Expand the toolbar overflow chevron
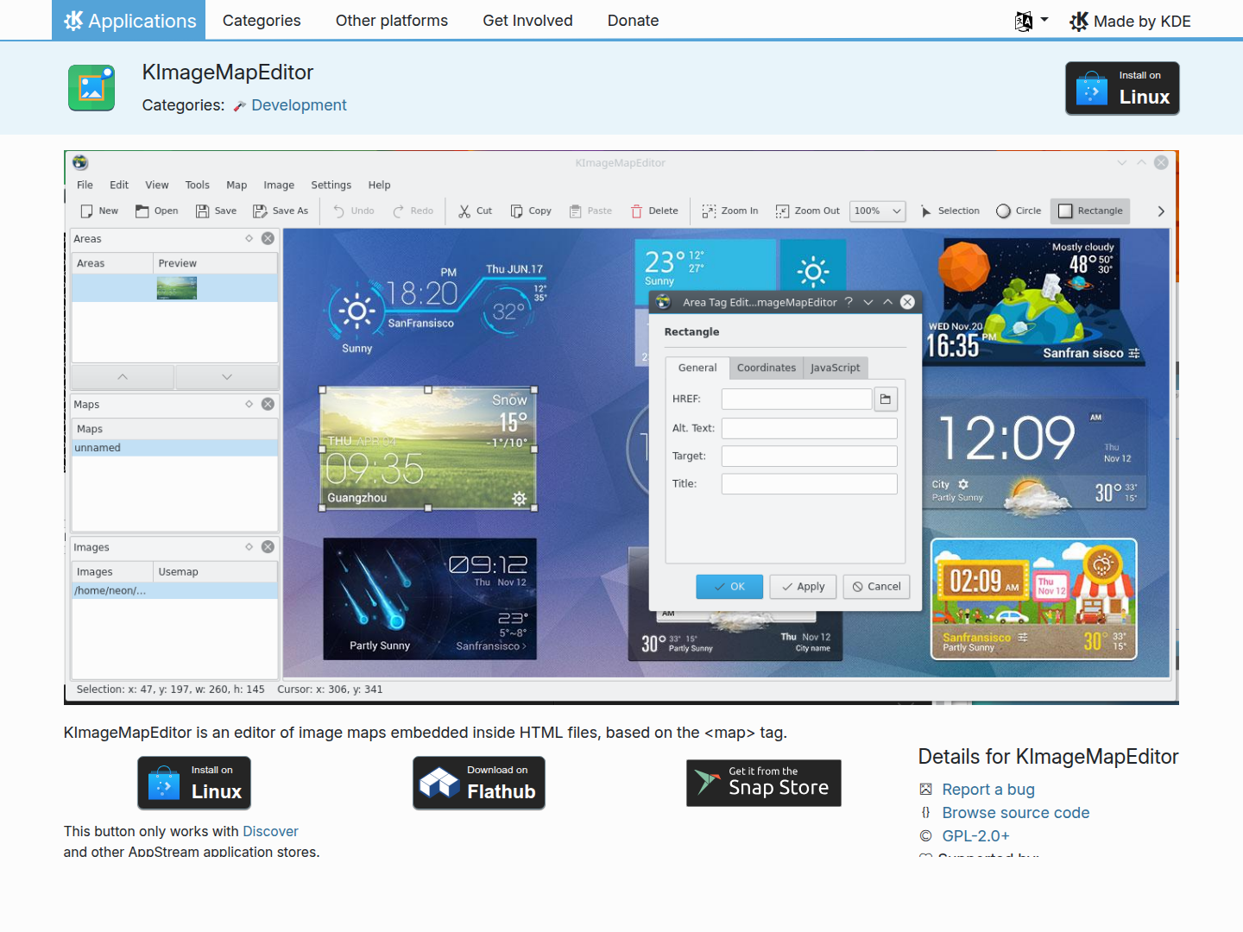Image resolution: width=1243 pixels, height=932 pixels. point(1161,211)
